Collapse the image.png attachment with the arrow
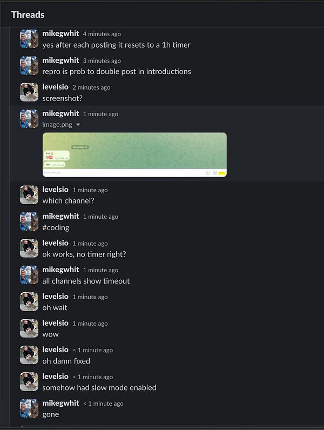Screen dimensions: 324x430 [x=78, y=125]
